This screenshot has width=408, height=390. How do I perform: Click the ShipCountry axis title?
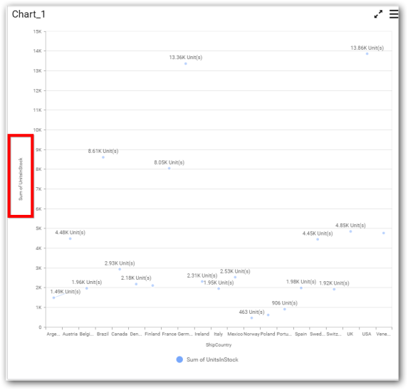[219, 344]
